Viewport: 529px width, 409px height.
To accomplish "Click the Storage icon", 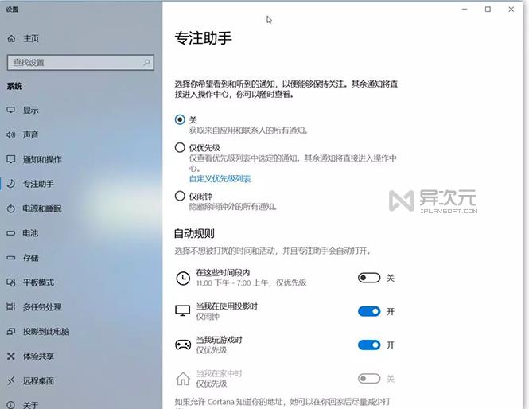I will [11, 258].
